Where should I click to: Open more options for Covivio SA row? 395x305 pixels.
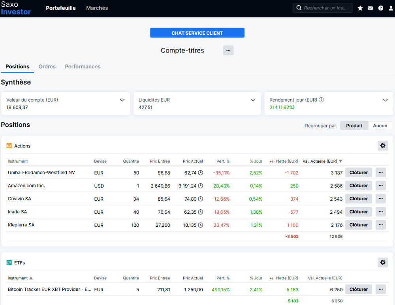pyautogui.click(x=381, y=199)
